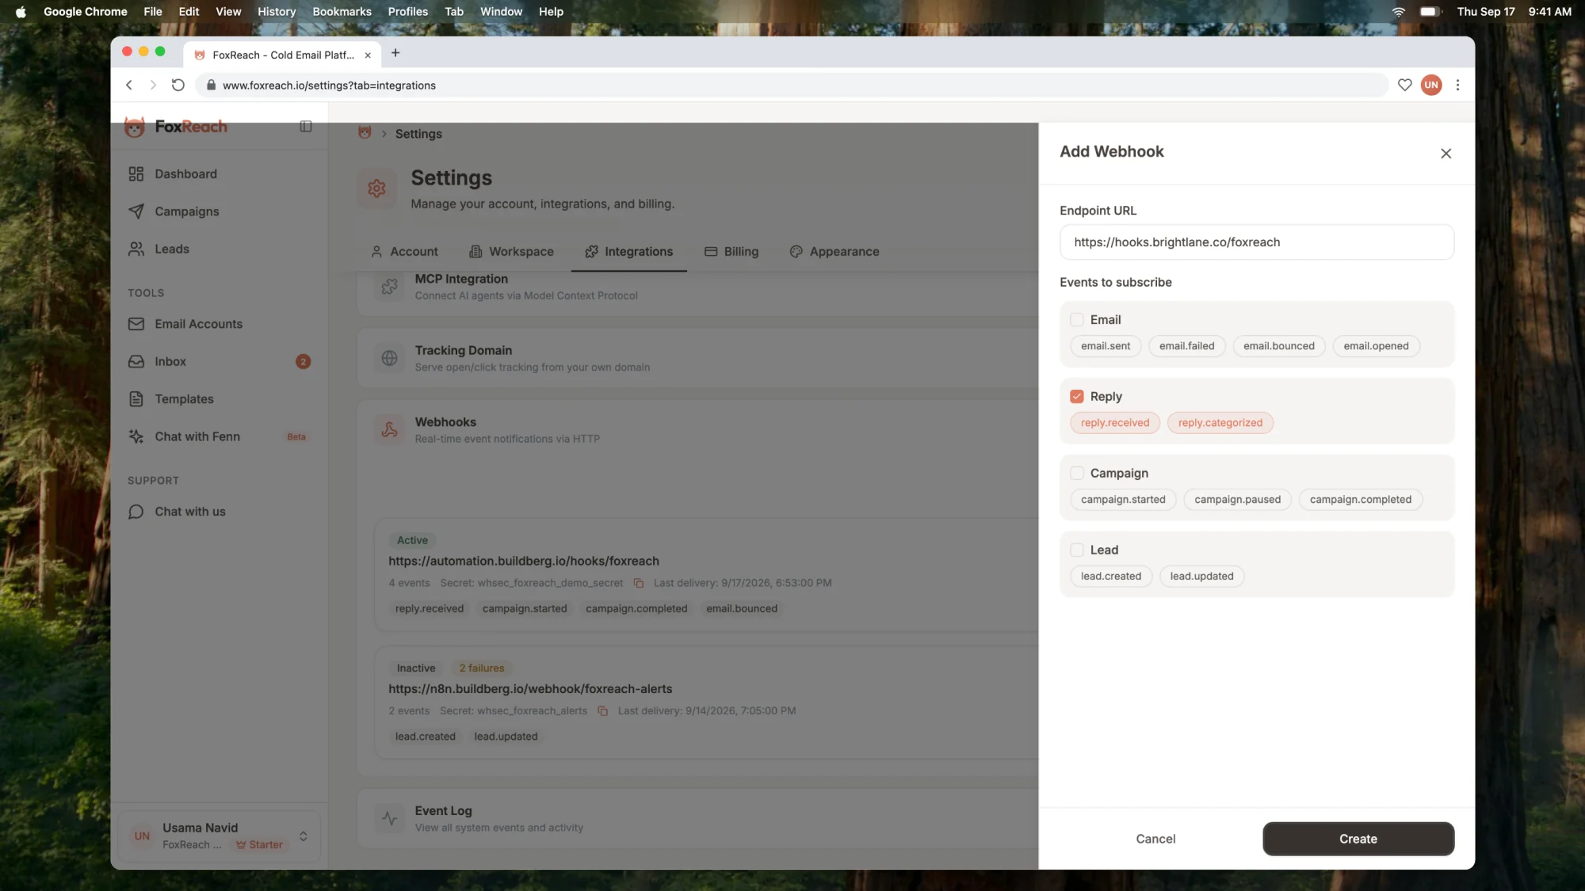Deselect the reply.received event chip
This screenshot has height=891, width=1585.
click(1114, 423)
